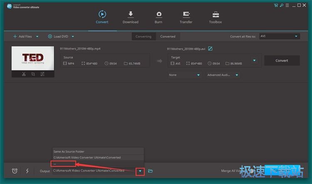Click the shopping cart icon
312x184 pixels.
(x=276, y=5)
